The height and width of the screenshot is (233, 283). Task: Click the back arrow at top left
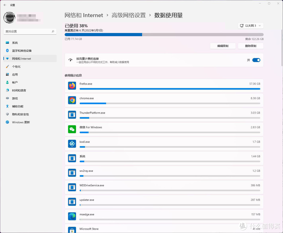[x=5, y=5]
